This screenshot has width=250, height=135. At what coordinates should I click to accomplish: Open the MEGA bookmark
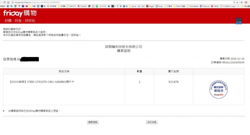click(215, 6)
